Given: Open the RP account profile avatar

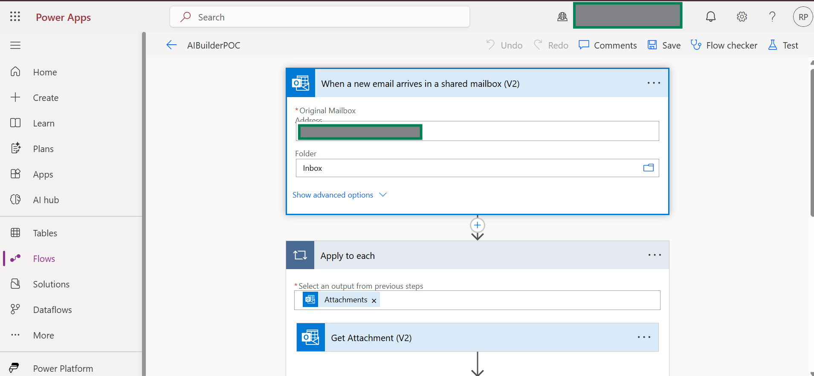Looking at the screenshot, I should pos(803,17).
